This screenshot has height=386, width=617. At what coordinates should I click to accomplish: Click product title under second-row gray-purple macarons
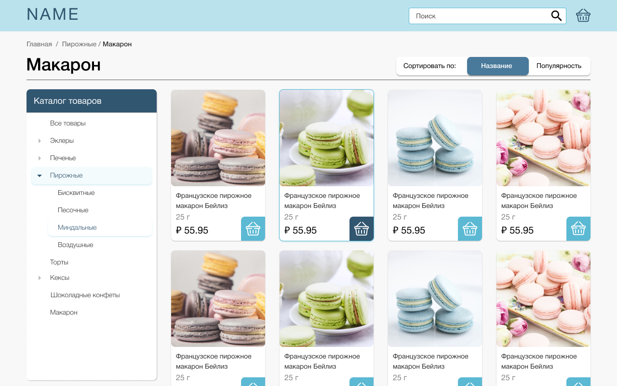(214, 361)
